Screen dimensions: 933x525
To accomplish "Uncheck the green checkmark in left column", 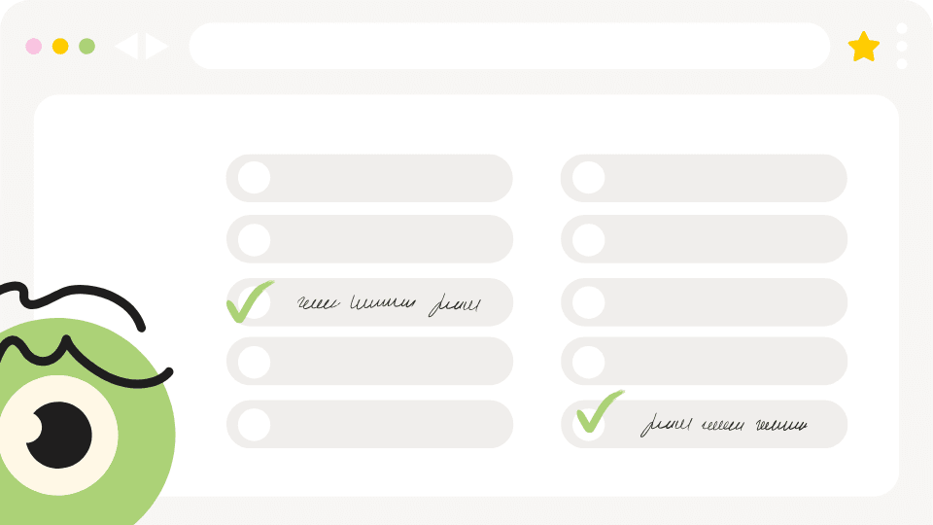I will (x=249, y=301).
